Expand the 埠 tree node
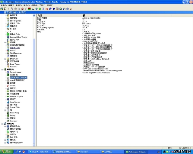193x154 pixels. 5,110
